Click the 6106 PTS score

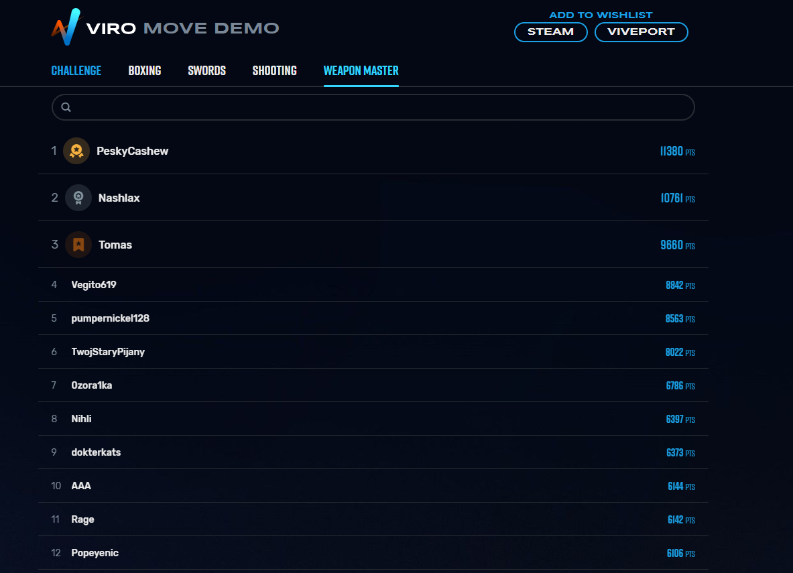[681, 554]
